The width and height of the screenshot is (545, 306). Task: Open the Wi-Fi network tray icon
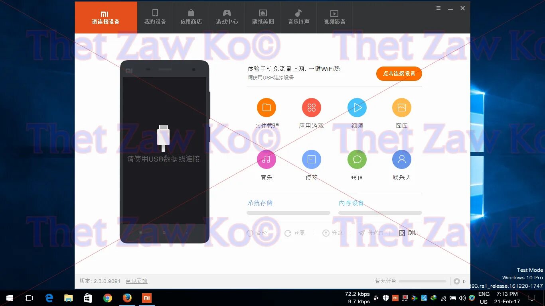(x=443, y=298)
